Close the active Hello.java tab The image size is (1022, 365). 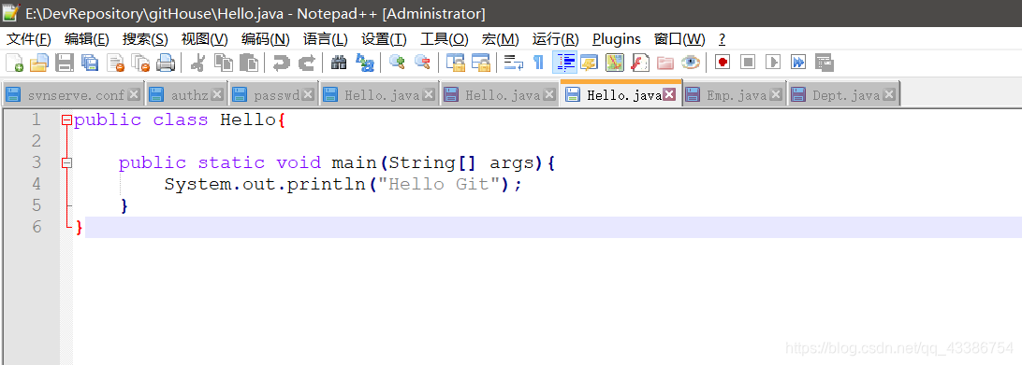pos(669,94)
